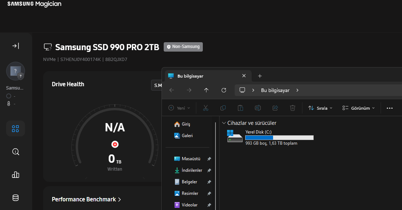
Task: Select Yerel Disk (C:) drive
Action: click(x=270, y=137)
